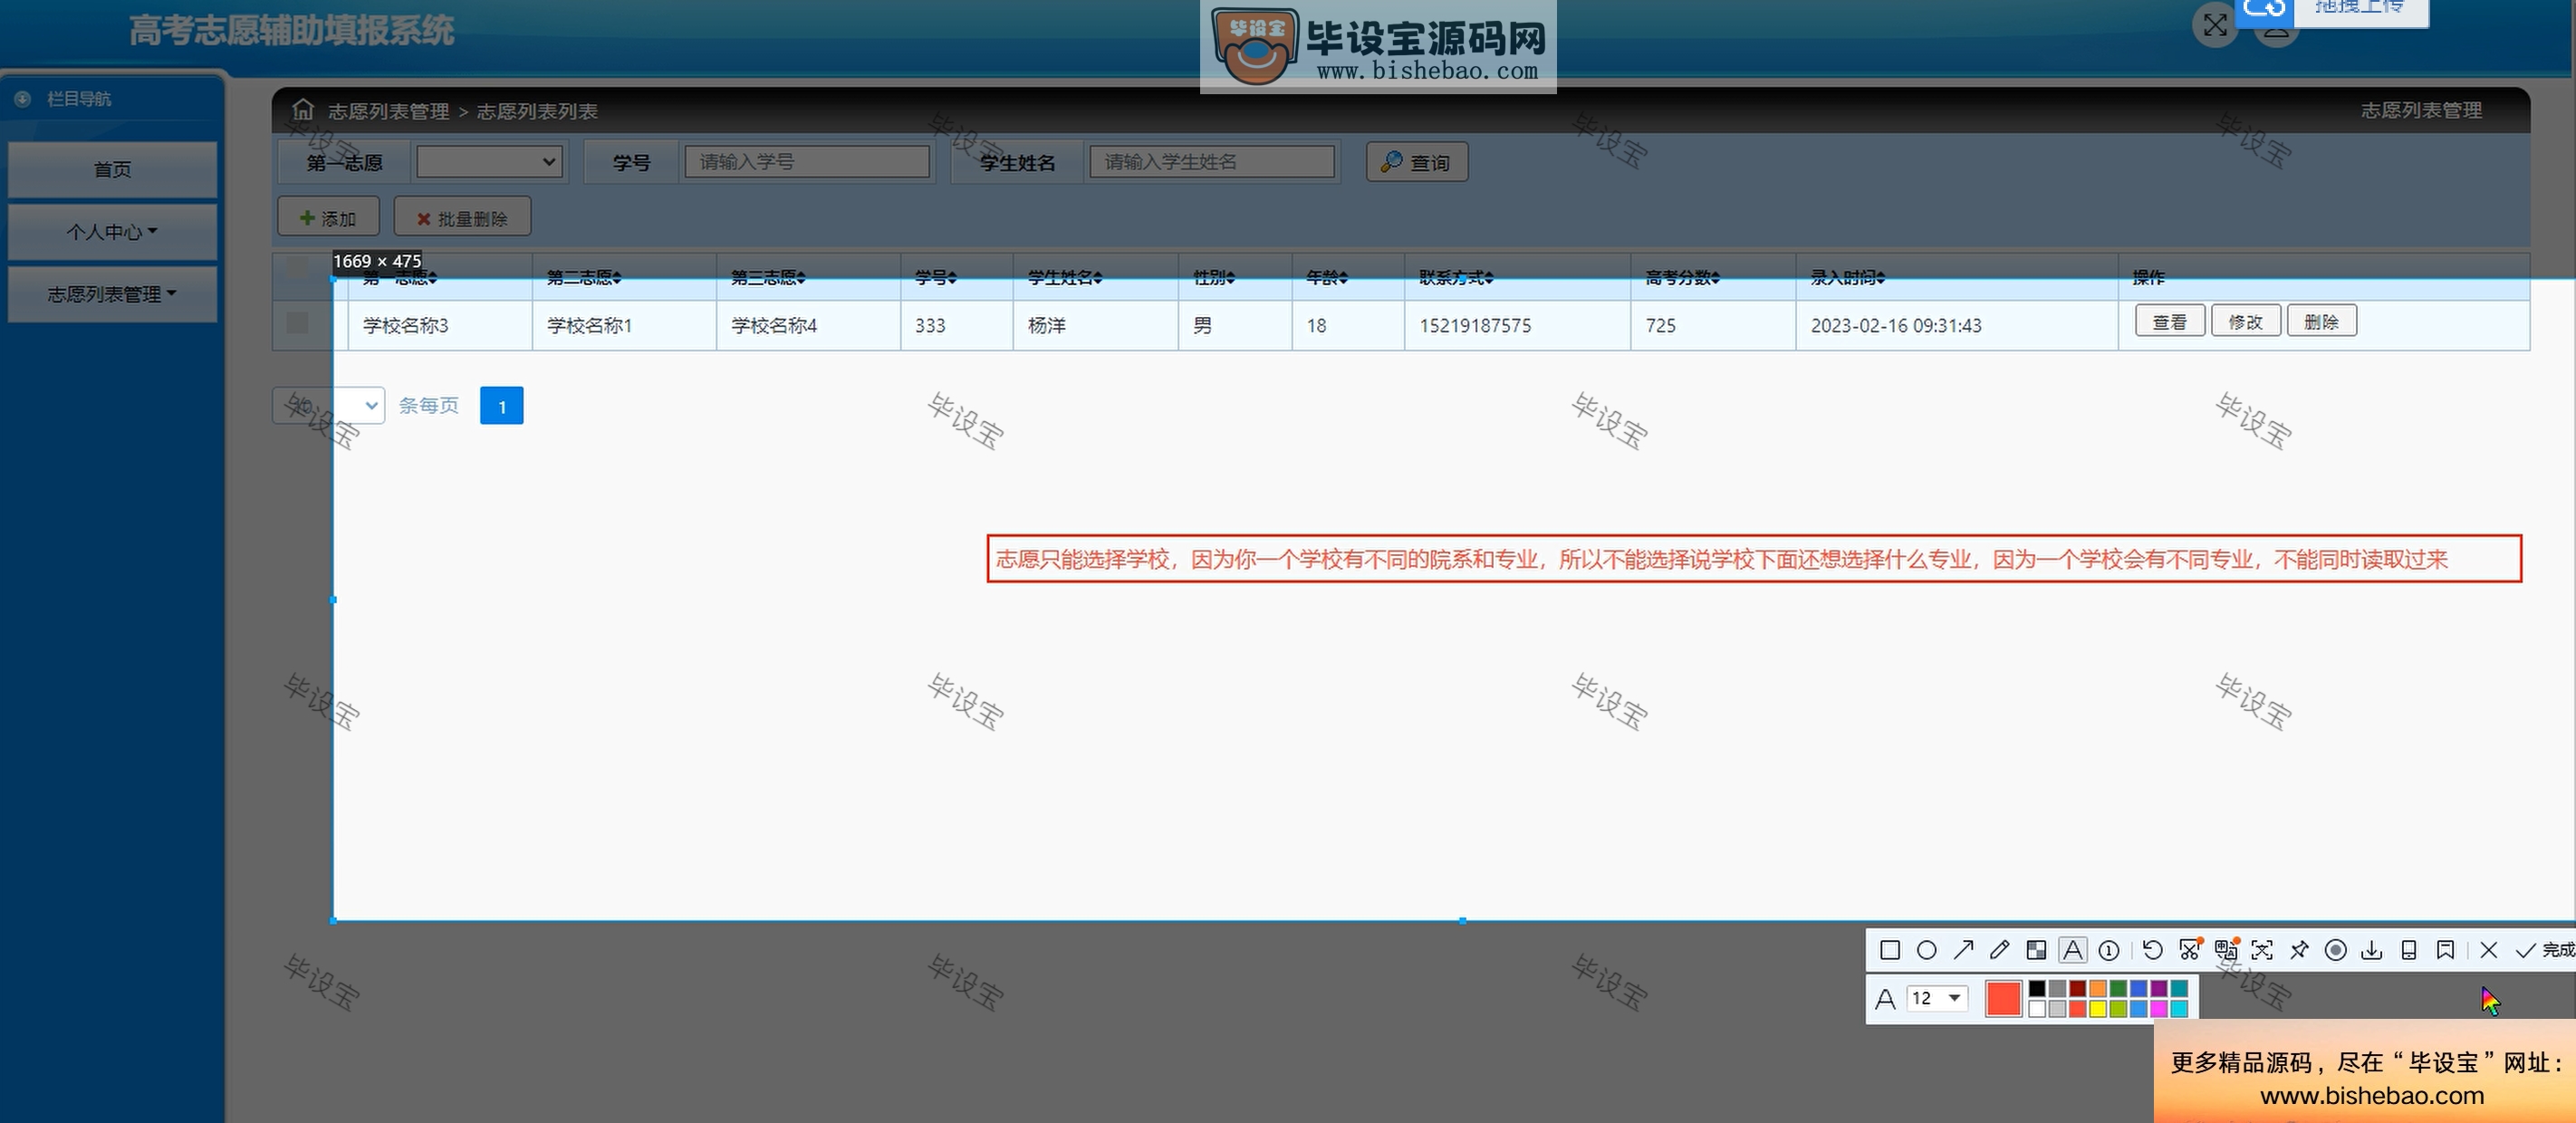Sort by 年龄 column header
This screenshot has width=2576, height=1123.
(1327, 277)
